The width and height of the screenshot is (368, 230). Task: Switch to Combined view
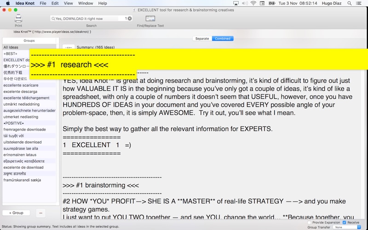(223, 39)
